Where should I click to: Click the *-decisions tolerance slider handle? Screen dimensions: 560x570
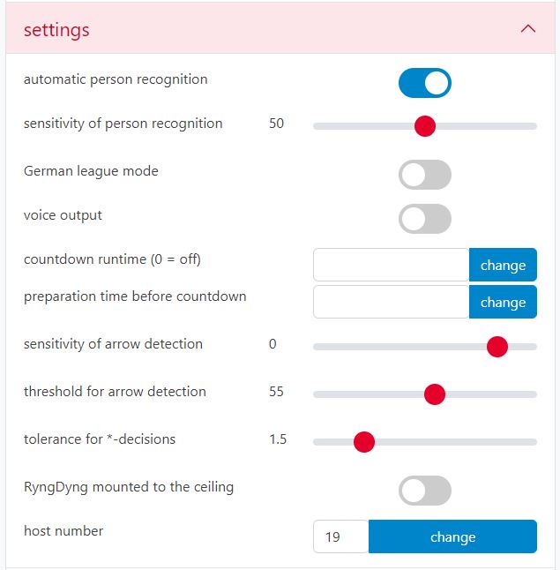[364, 442]
